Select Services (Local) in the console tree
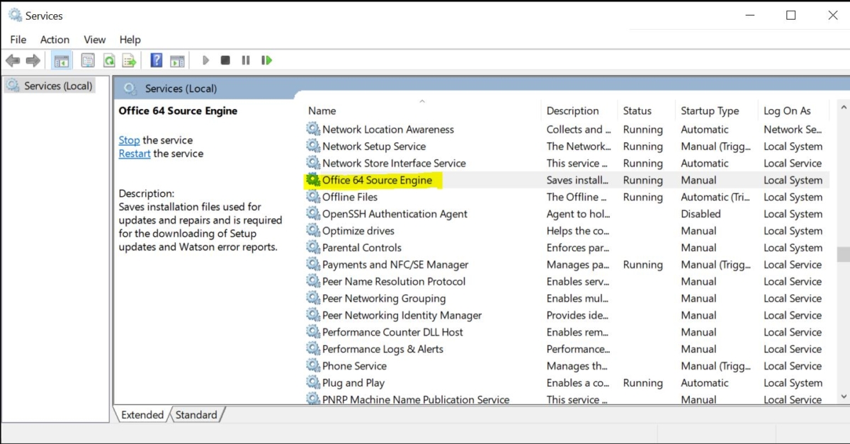The height and width of the screenshot is (444, 850). [58, 86]
